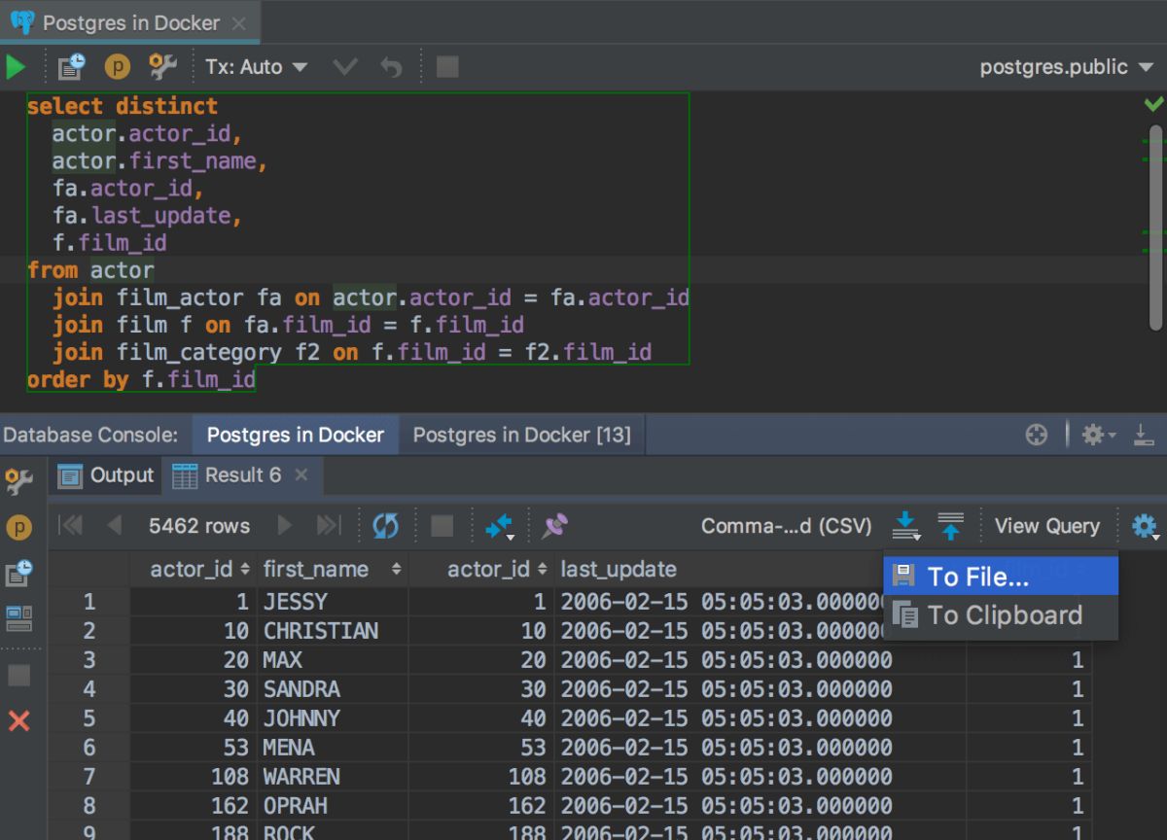Screen dimensions: 1167x840
Task: Open the Comma-...d (CSV) extractor dropdown
Action: pos(787,526)
